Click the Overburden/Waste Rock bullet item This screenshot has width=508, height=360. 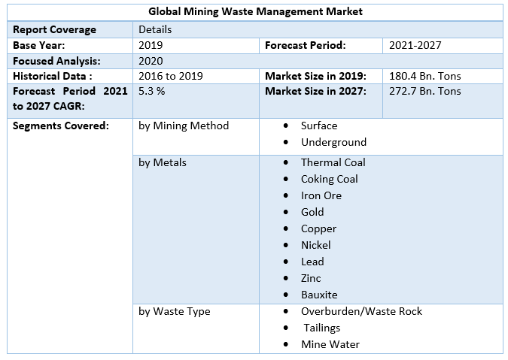click(361, 311)
